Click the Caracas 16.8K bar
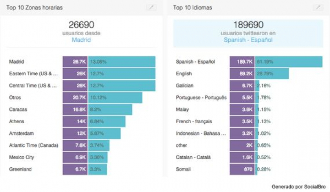Image resolution: width=330 pixels, height=192 pixels. pos(97,110)
